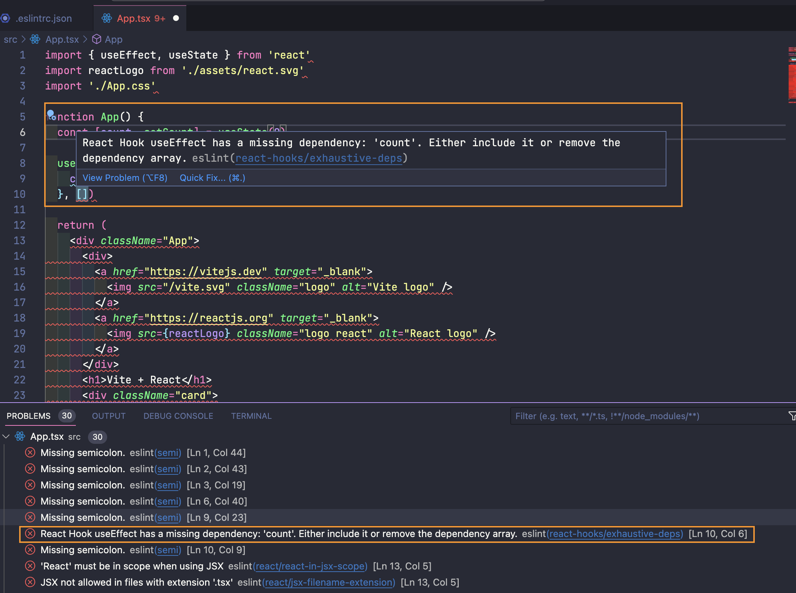Screen dimensions: 796x593
Task: Click the ESLint icon on .eslintrc.json tab
Action: point(5,18)
